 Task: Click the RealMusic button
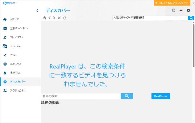161,96
